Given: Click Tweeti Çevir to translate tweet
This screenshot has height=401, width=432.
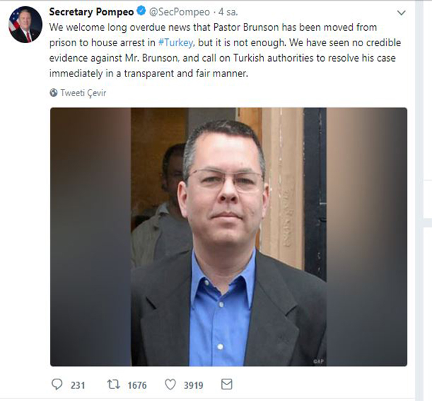Looking at the screenshot, I should point(83,93).
